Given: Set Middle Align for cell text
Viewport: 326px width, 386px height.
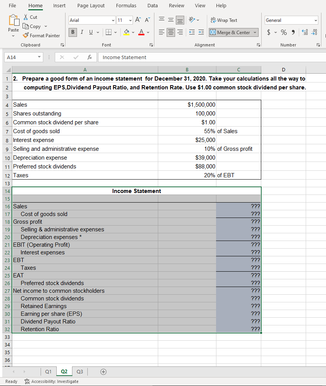Looking at the screenshot, I should (171, 20).
